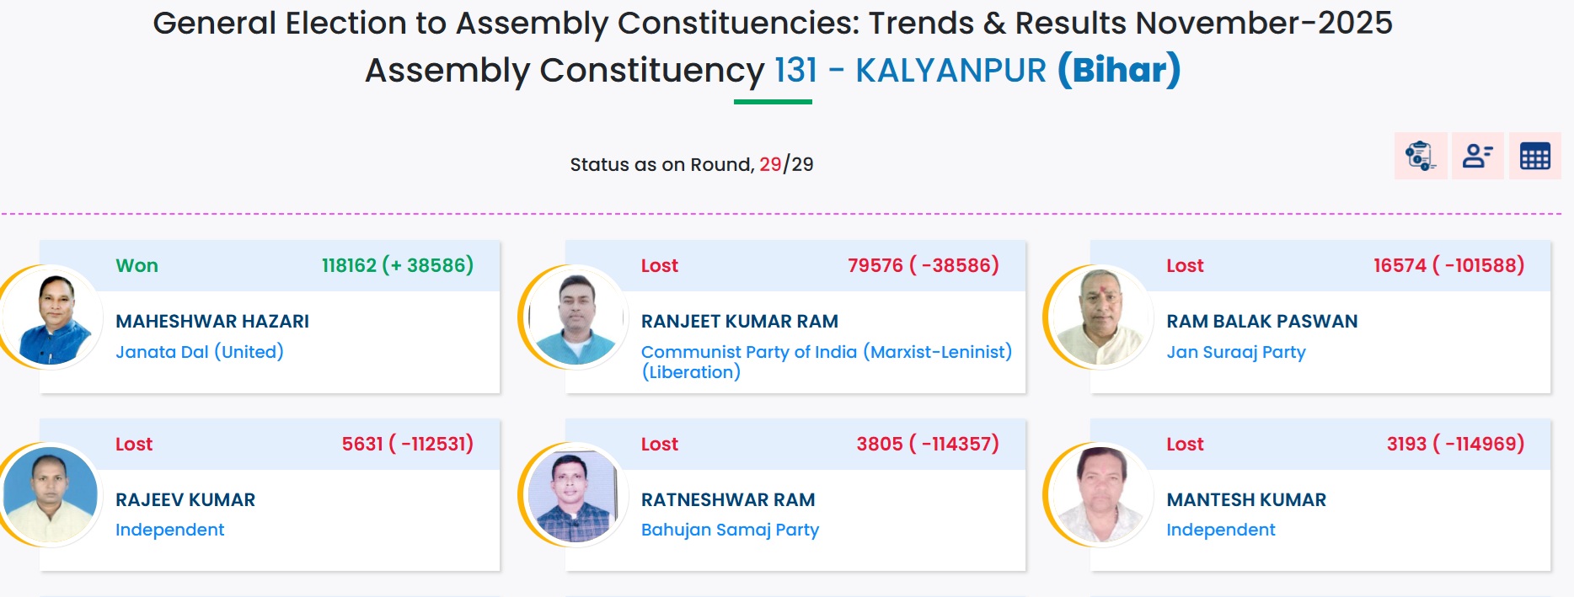Open Communist Party of India (Marxist-Leninist) link

[827, 352]
